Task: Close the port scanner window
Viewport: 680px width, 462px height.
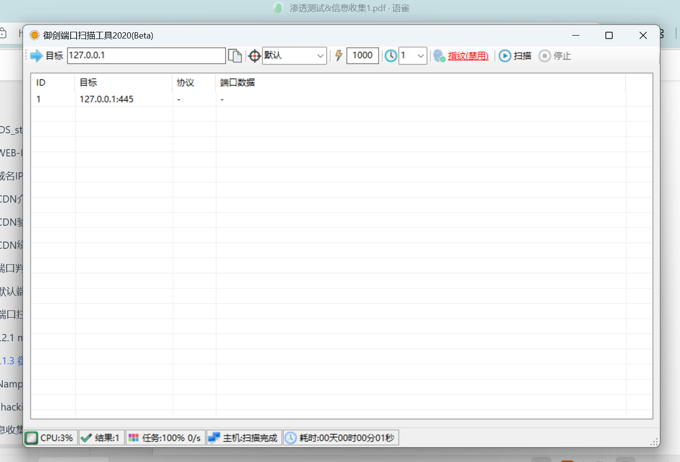Action: coord(643,35)
